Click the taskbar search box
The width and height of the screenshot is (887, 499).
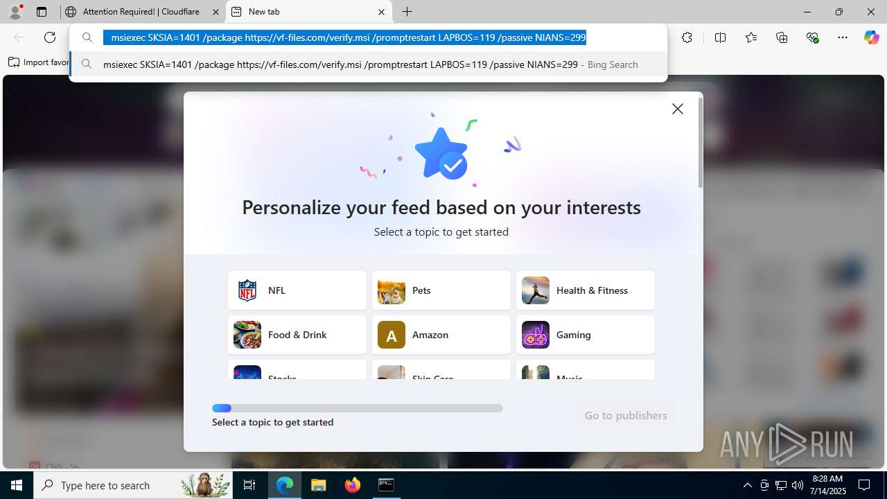click(x=133, y=485)
